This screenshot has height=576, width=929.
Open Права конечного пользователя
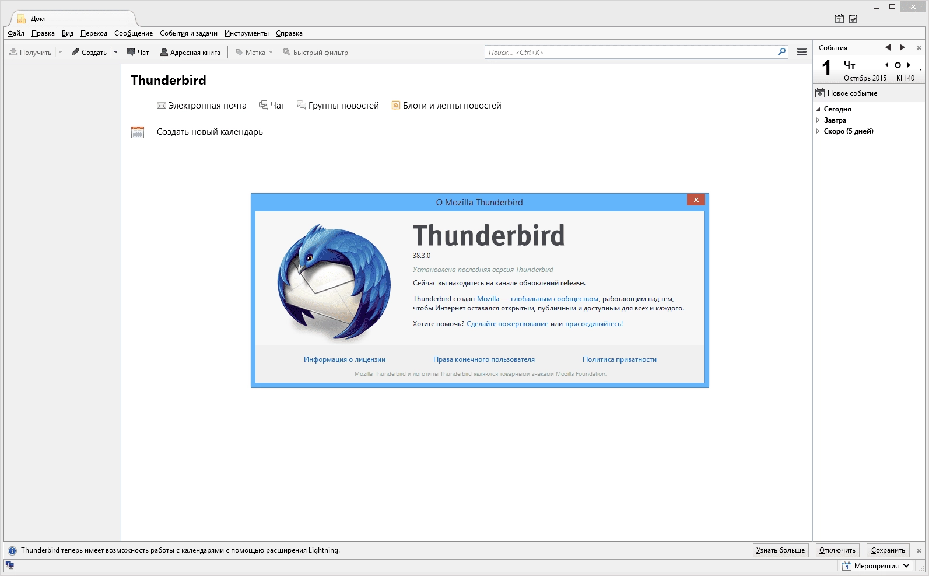click(484, 359)
